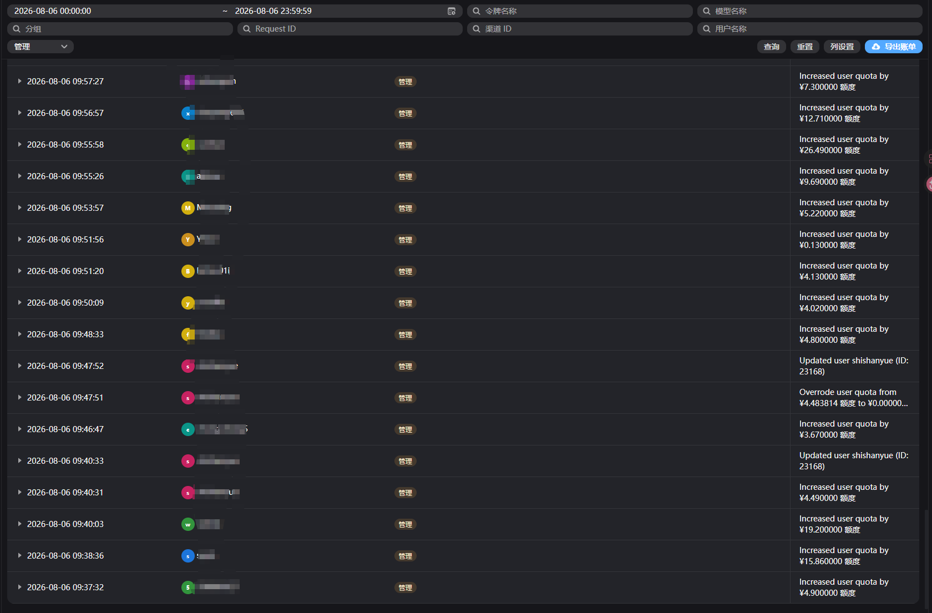
Task: Expand the 09:46:47 log row
Action: click(x=19, y=429)
